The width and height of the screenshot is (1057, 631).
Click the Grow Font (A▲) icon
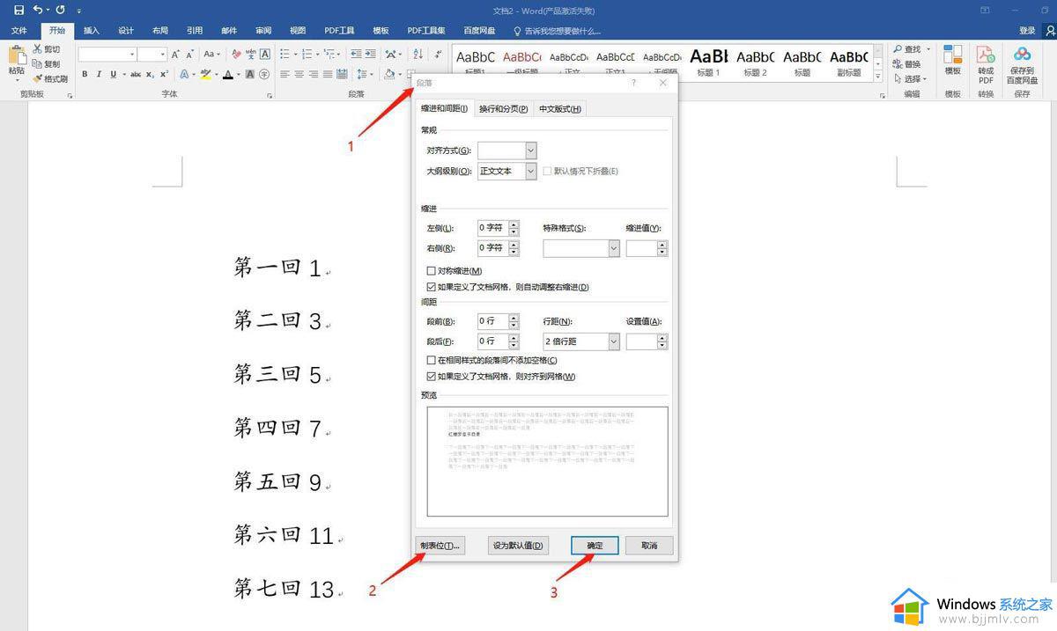pos(177,55)
